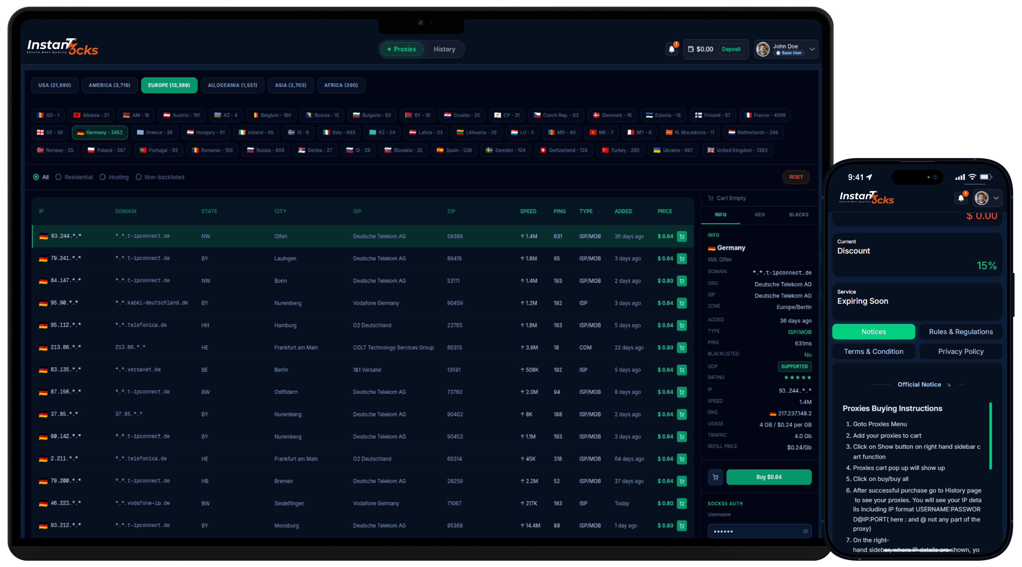Select the Italy - 893 country chip

point(339,133)
